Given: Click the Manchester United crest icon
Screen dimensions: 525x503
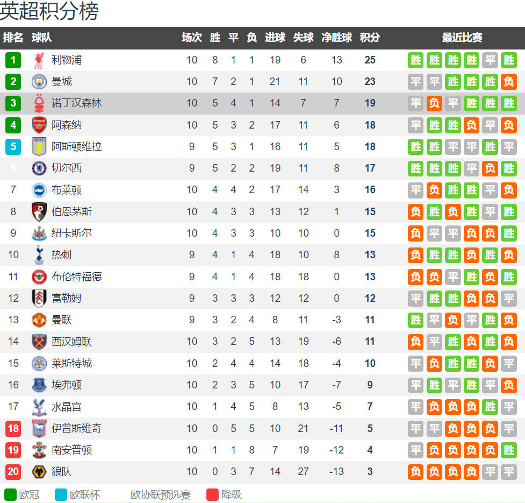Looking at the screenshot, I should pyautogui.click(x=39, y=320).
